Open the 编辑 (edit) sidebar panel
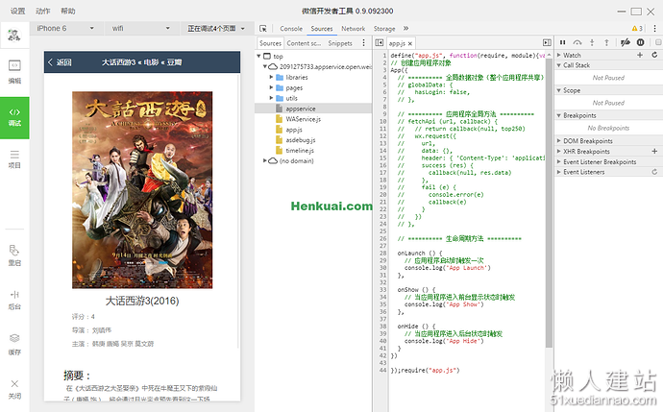The height and width of the screenshot is (412, 663). (14, 71)
